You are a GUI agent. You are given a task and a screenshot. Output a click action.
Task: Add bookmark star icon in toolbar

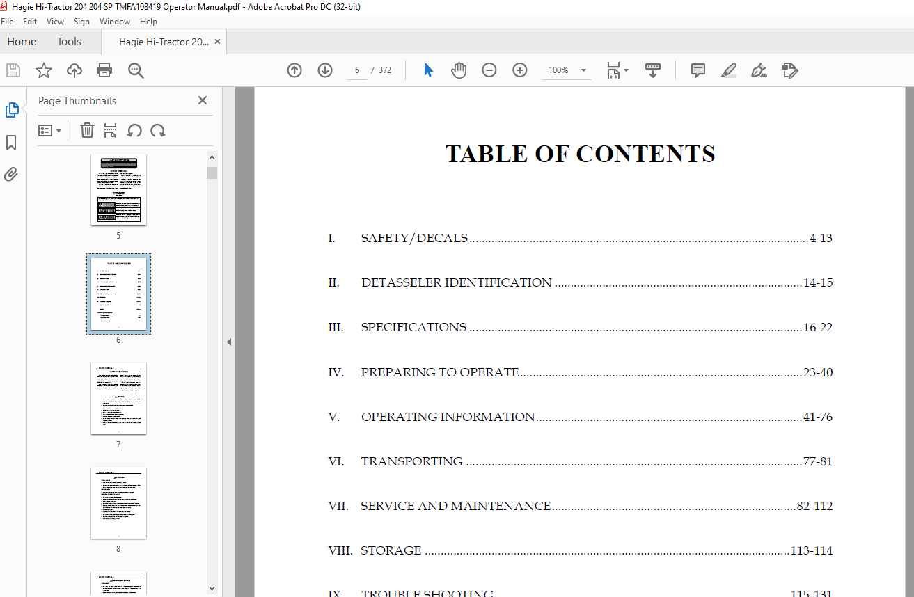[44, 70]
